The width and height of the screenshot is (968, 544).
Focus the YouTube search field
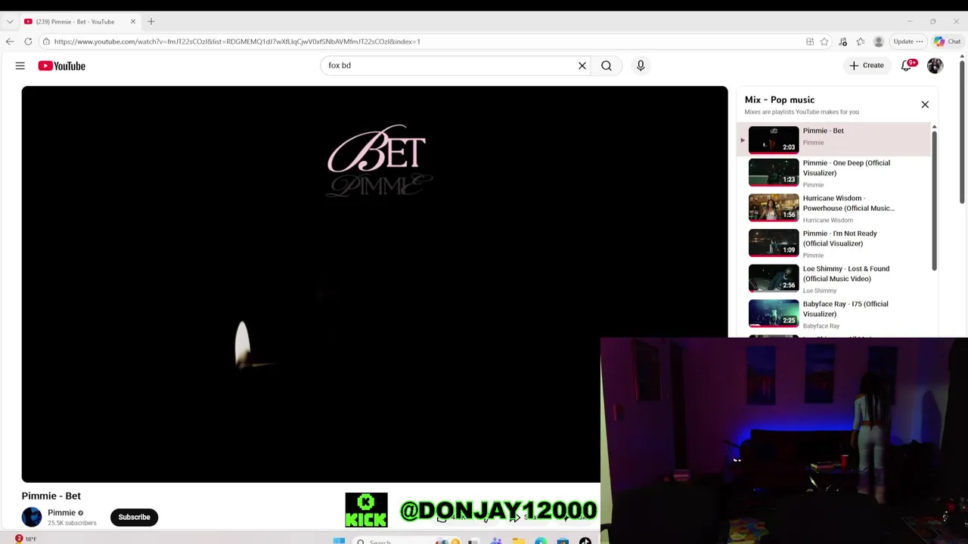[x=450, y=66]
